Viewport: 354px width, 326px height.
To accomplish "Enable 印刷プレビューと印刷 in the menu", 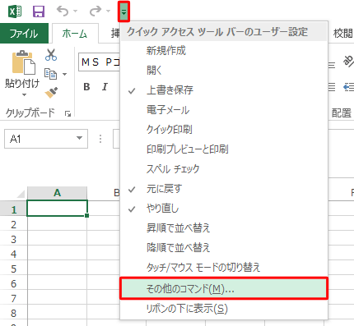I will pyautogui.click(x=224, y=149).
